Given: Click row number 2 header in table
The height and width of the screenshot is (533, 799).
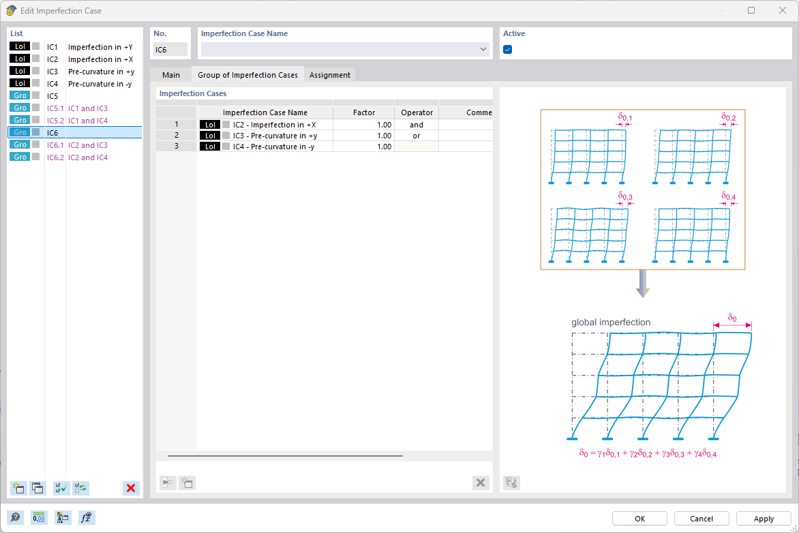Looking at the screenshot, I should (x=177, y=136).
